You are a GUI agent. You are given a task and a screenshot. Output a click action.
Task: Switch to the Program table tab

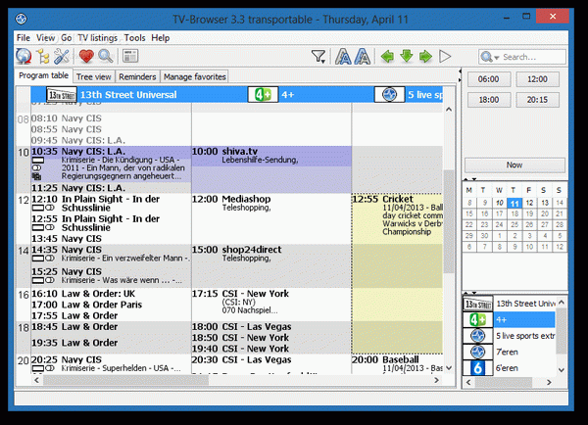point(43,75)
